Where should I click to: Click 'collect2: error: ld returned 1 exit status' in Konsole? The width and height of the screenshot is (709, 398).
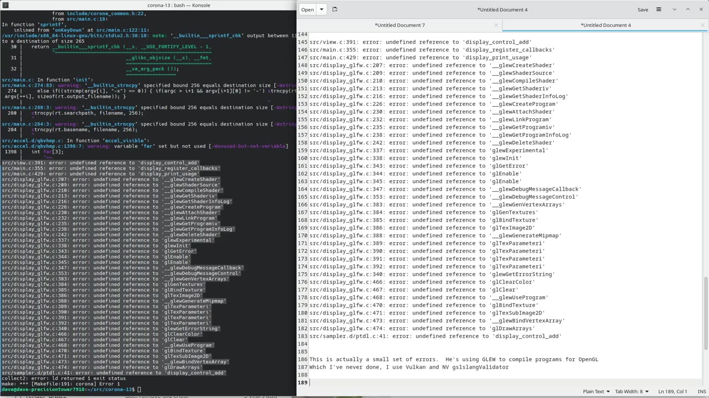click(64, 379)
